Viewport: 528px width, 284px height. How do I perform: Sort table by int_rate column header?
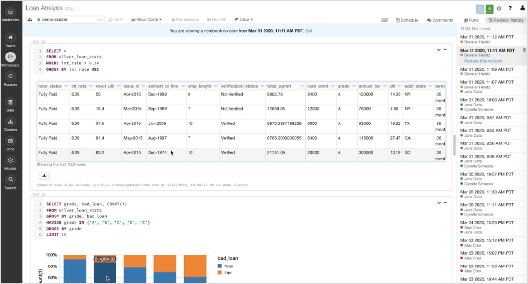(79, 86)
